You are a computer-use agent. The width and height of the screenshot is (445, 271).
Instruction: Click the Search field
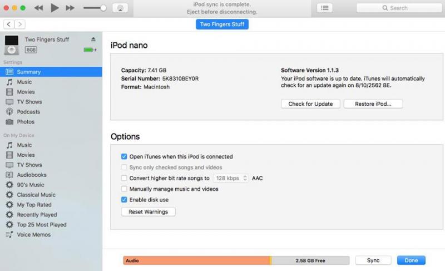point(399,8)
